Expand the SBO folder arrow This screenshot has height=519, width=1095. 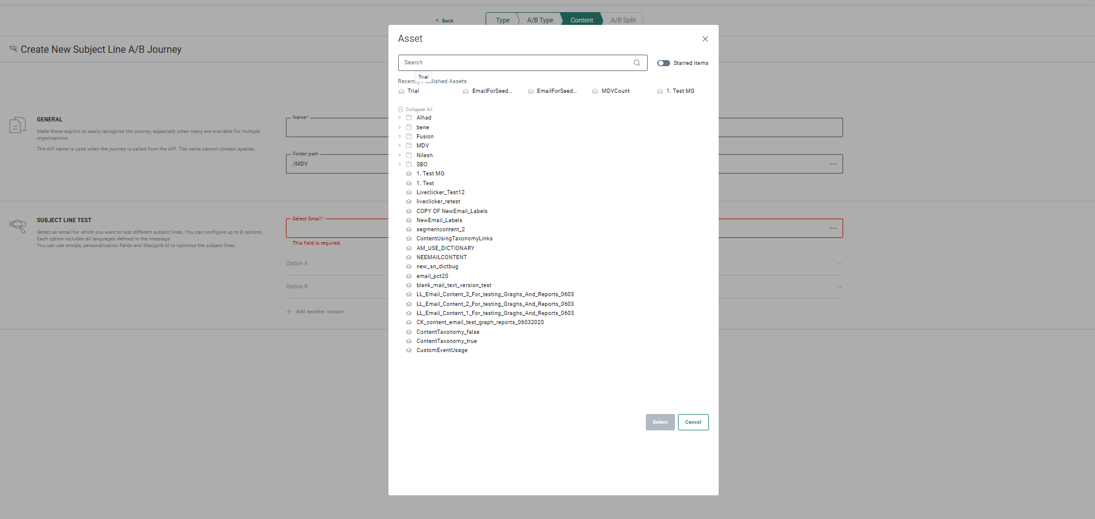coord(400,165)
